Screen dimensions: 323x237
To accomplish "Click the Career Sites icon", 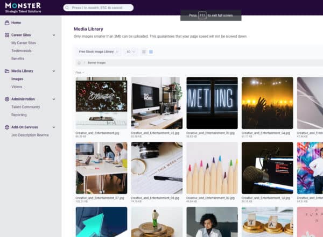I will [x=7, y=35].
